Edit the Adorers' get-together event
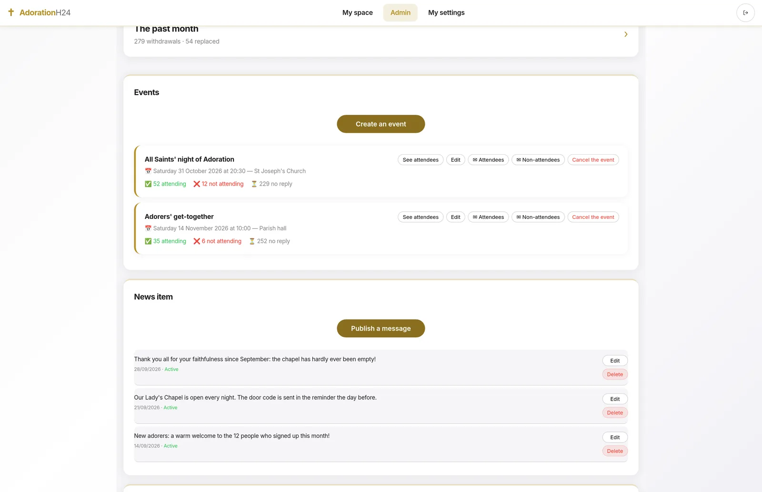 (x=455, y=217)
